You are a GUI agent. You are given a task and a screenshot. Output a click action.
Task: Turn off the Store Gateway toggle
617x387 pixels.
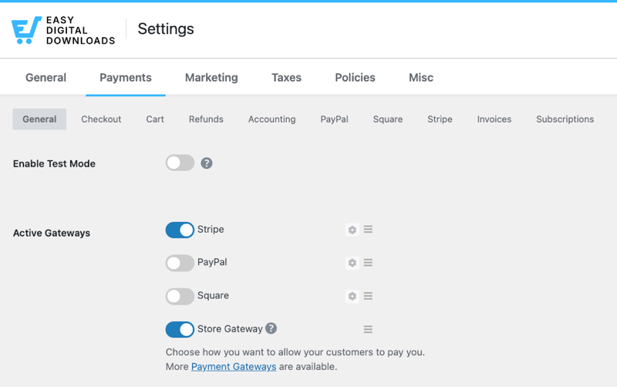coord(180,330)
